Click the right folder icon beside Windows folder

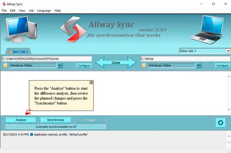point(144,65)
